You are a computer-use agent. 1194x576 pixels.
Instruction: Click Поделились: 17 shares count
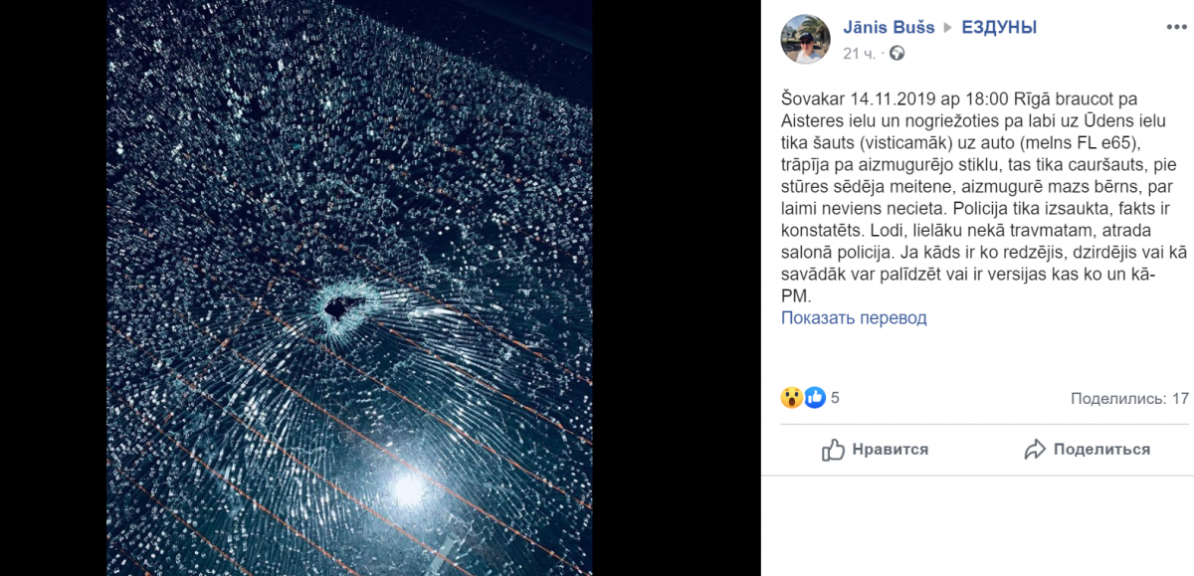[1129, 398]
